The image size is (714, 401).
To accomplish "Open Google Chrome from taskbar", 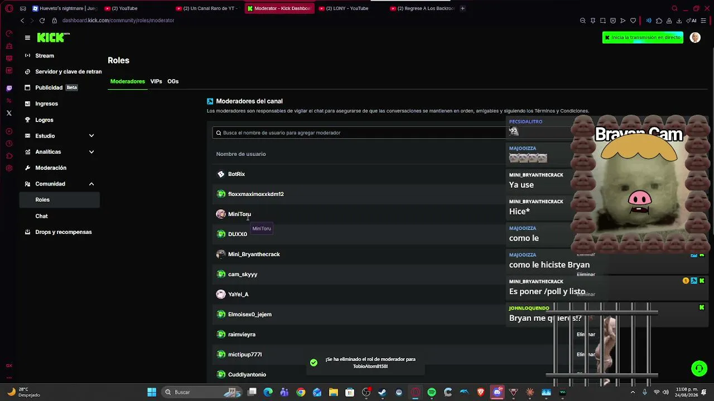I will (x=301, y=392).
